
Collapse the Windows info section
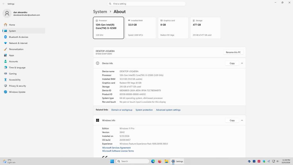[x=242, y=120]
